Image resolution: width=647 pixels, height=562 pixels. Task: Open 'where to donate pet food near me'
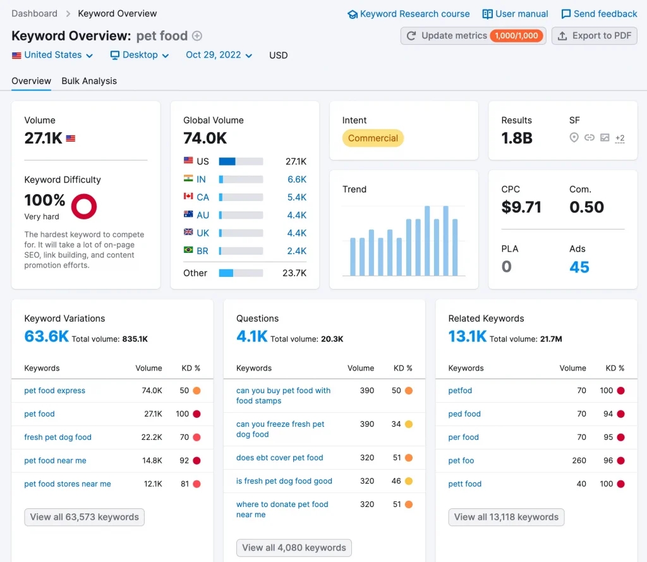click(x=282, y=510)
